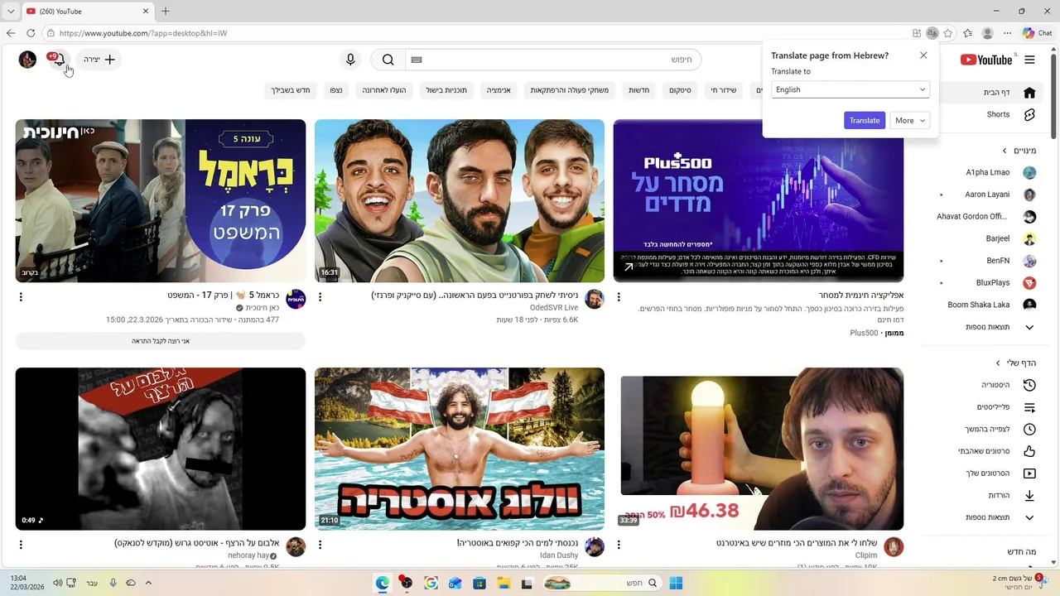The image size is (1060, 596).
Task: Go to YouTube home via logo
Action: [x=987, y=60]
